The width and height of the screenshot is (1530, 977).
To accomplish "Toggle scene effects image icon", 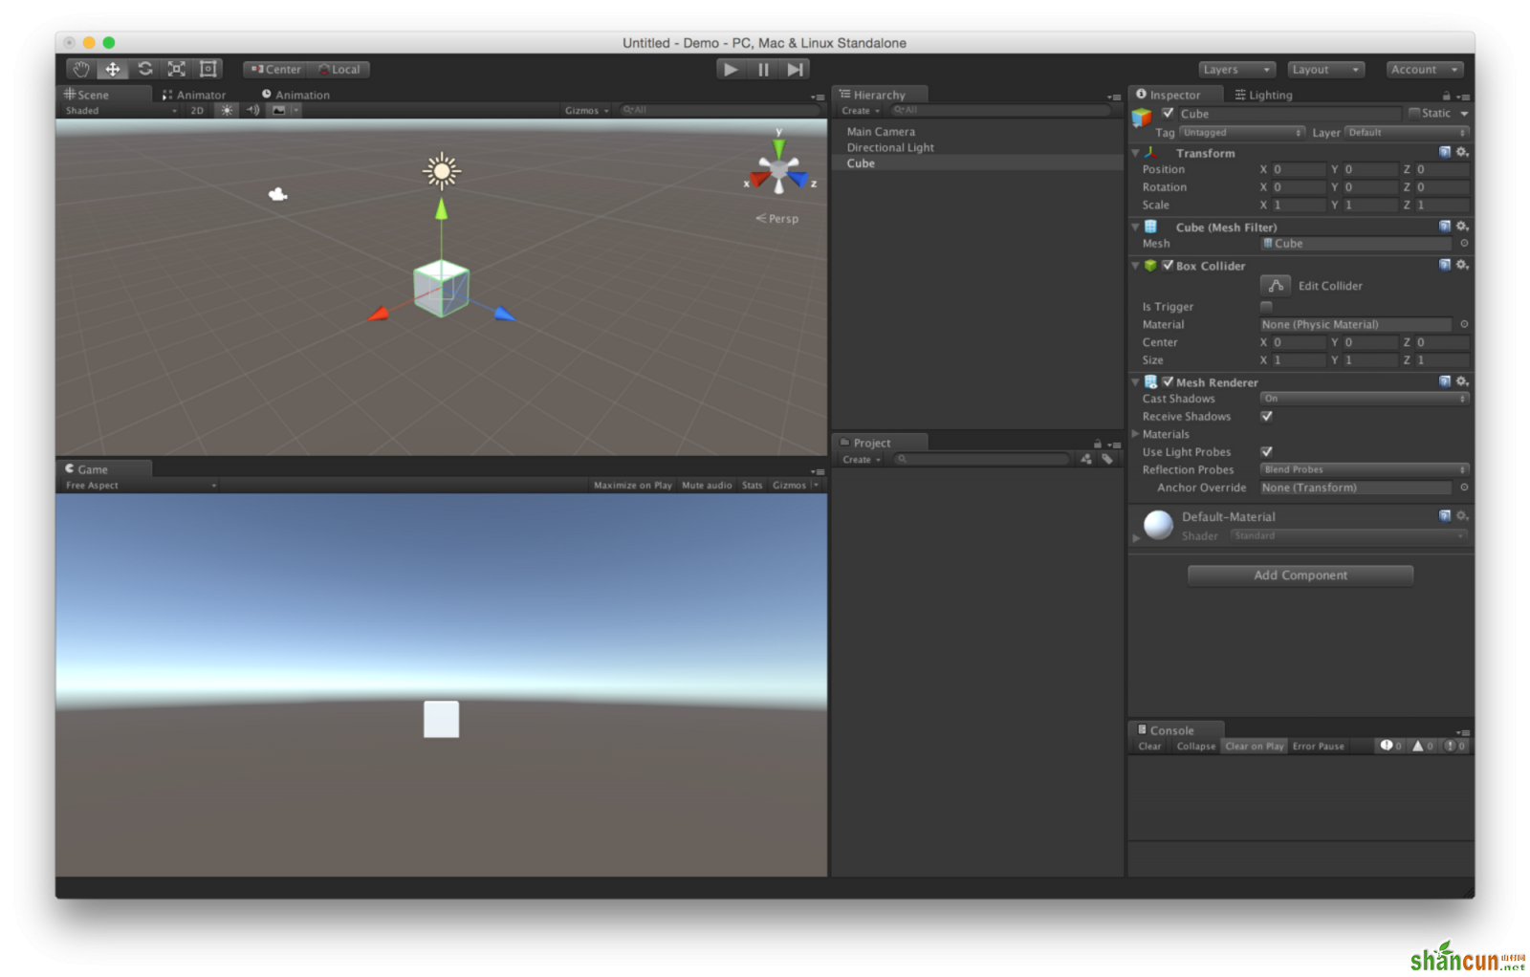I will (279, 110).
